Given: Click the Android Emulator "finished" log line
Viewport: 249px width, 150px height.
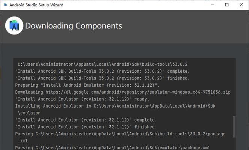Looking at the screenshot, I should pos(86,127).
